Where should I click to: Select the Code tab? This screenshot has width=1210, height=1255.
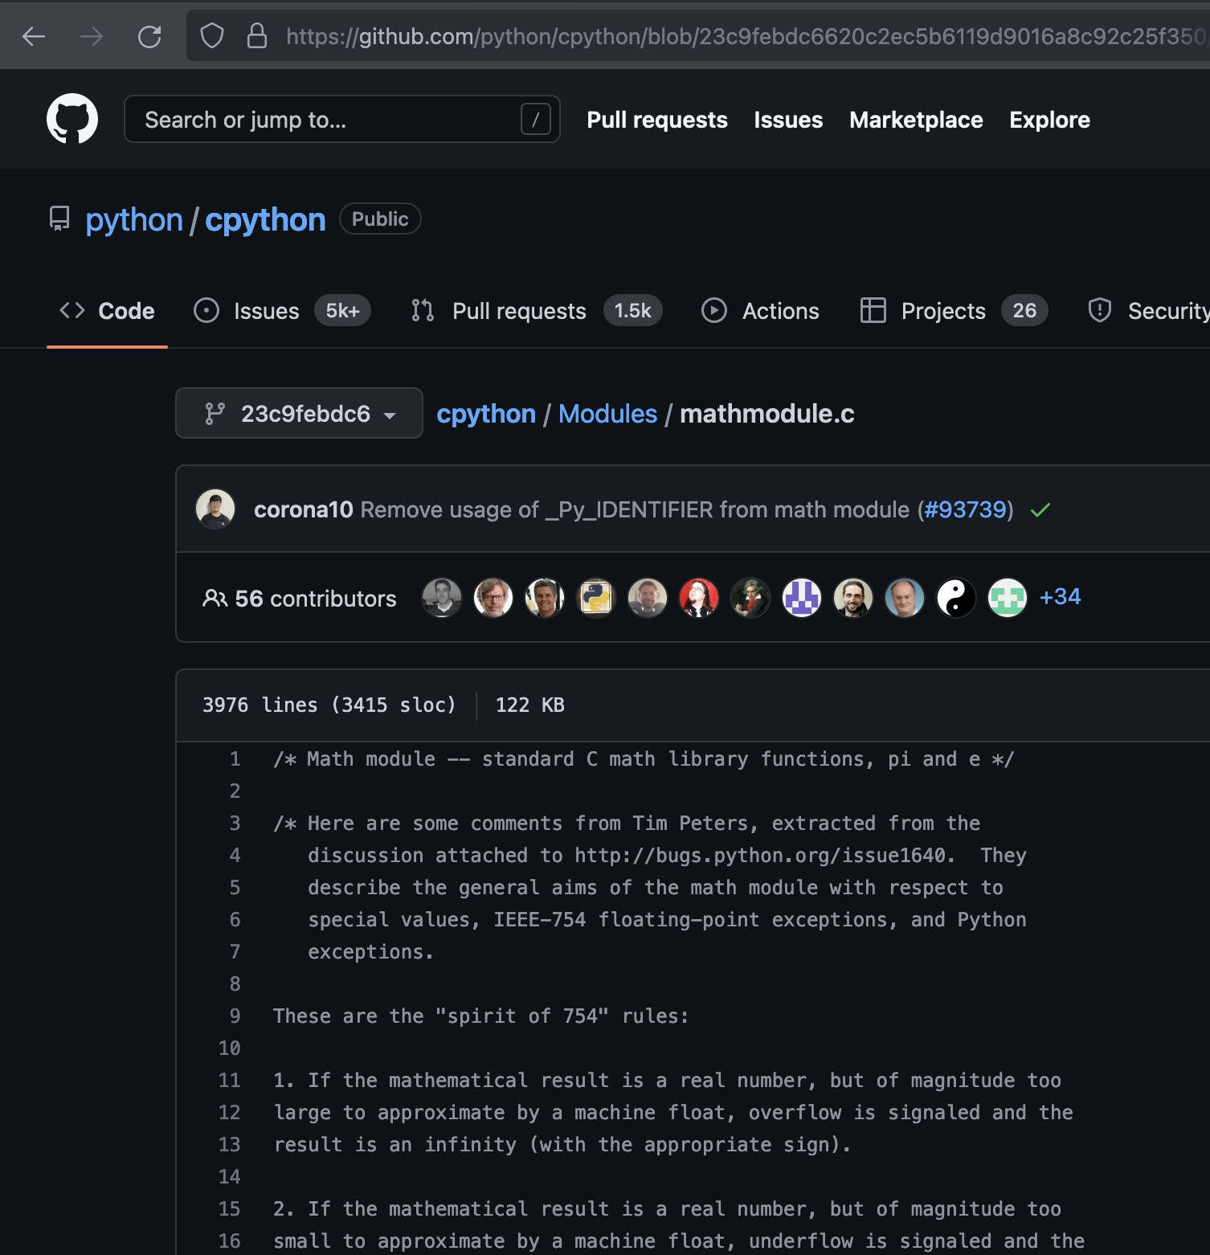click(x=107, y=311)
